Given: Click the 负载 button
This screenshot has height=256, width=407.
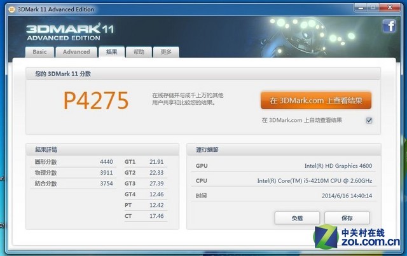Looking at the screenshot, I should [x=297, y=218].
